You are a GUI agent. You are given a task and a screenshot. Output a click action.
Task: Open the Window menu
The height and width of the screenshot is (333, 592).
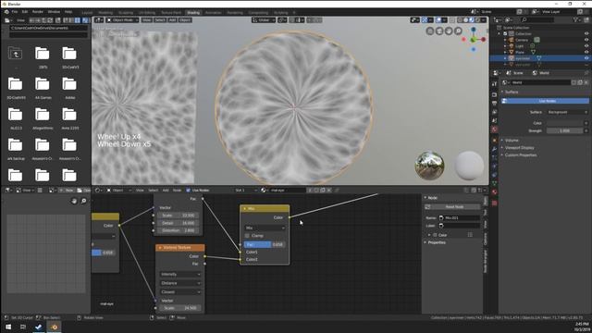54,12
